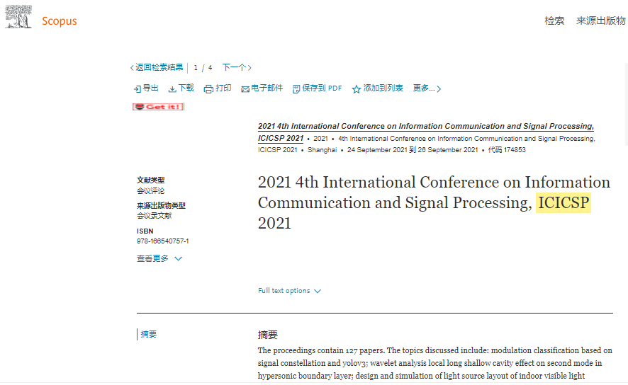Open the 检索 menu item
628x385 pixels.
pos(554,21)
